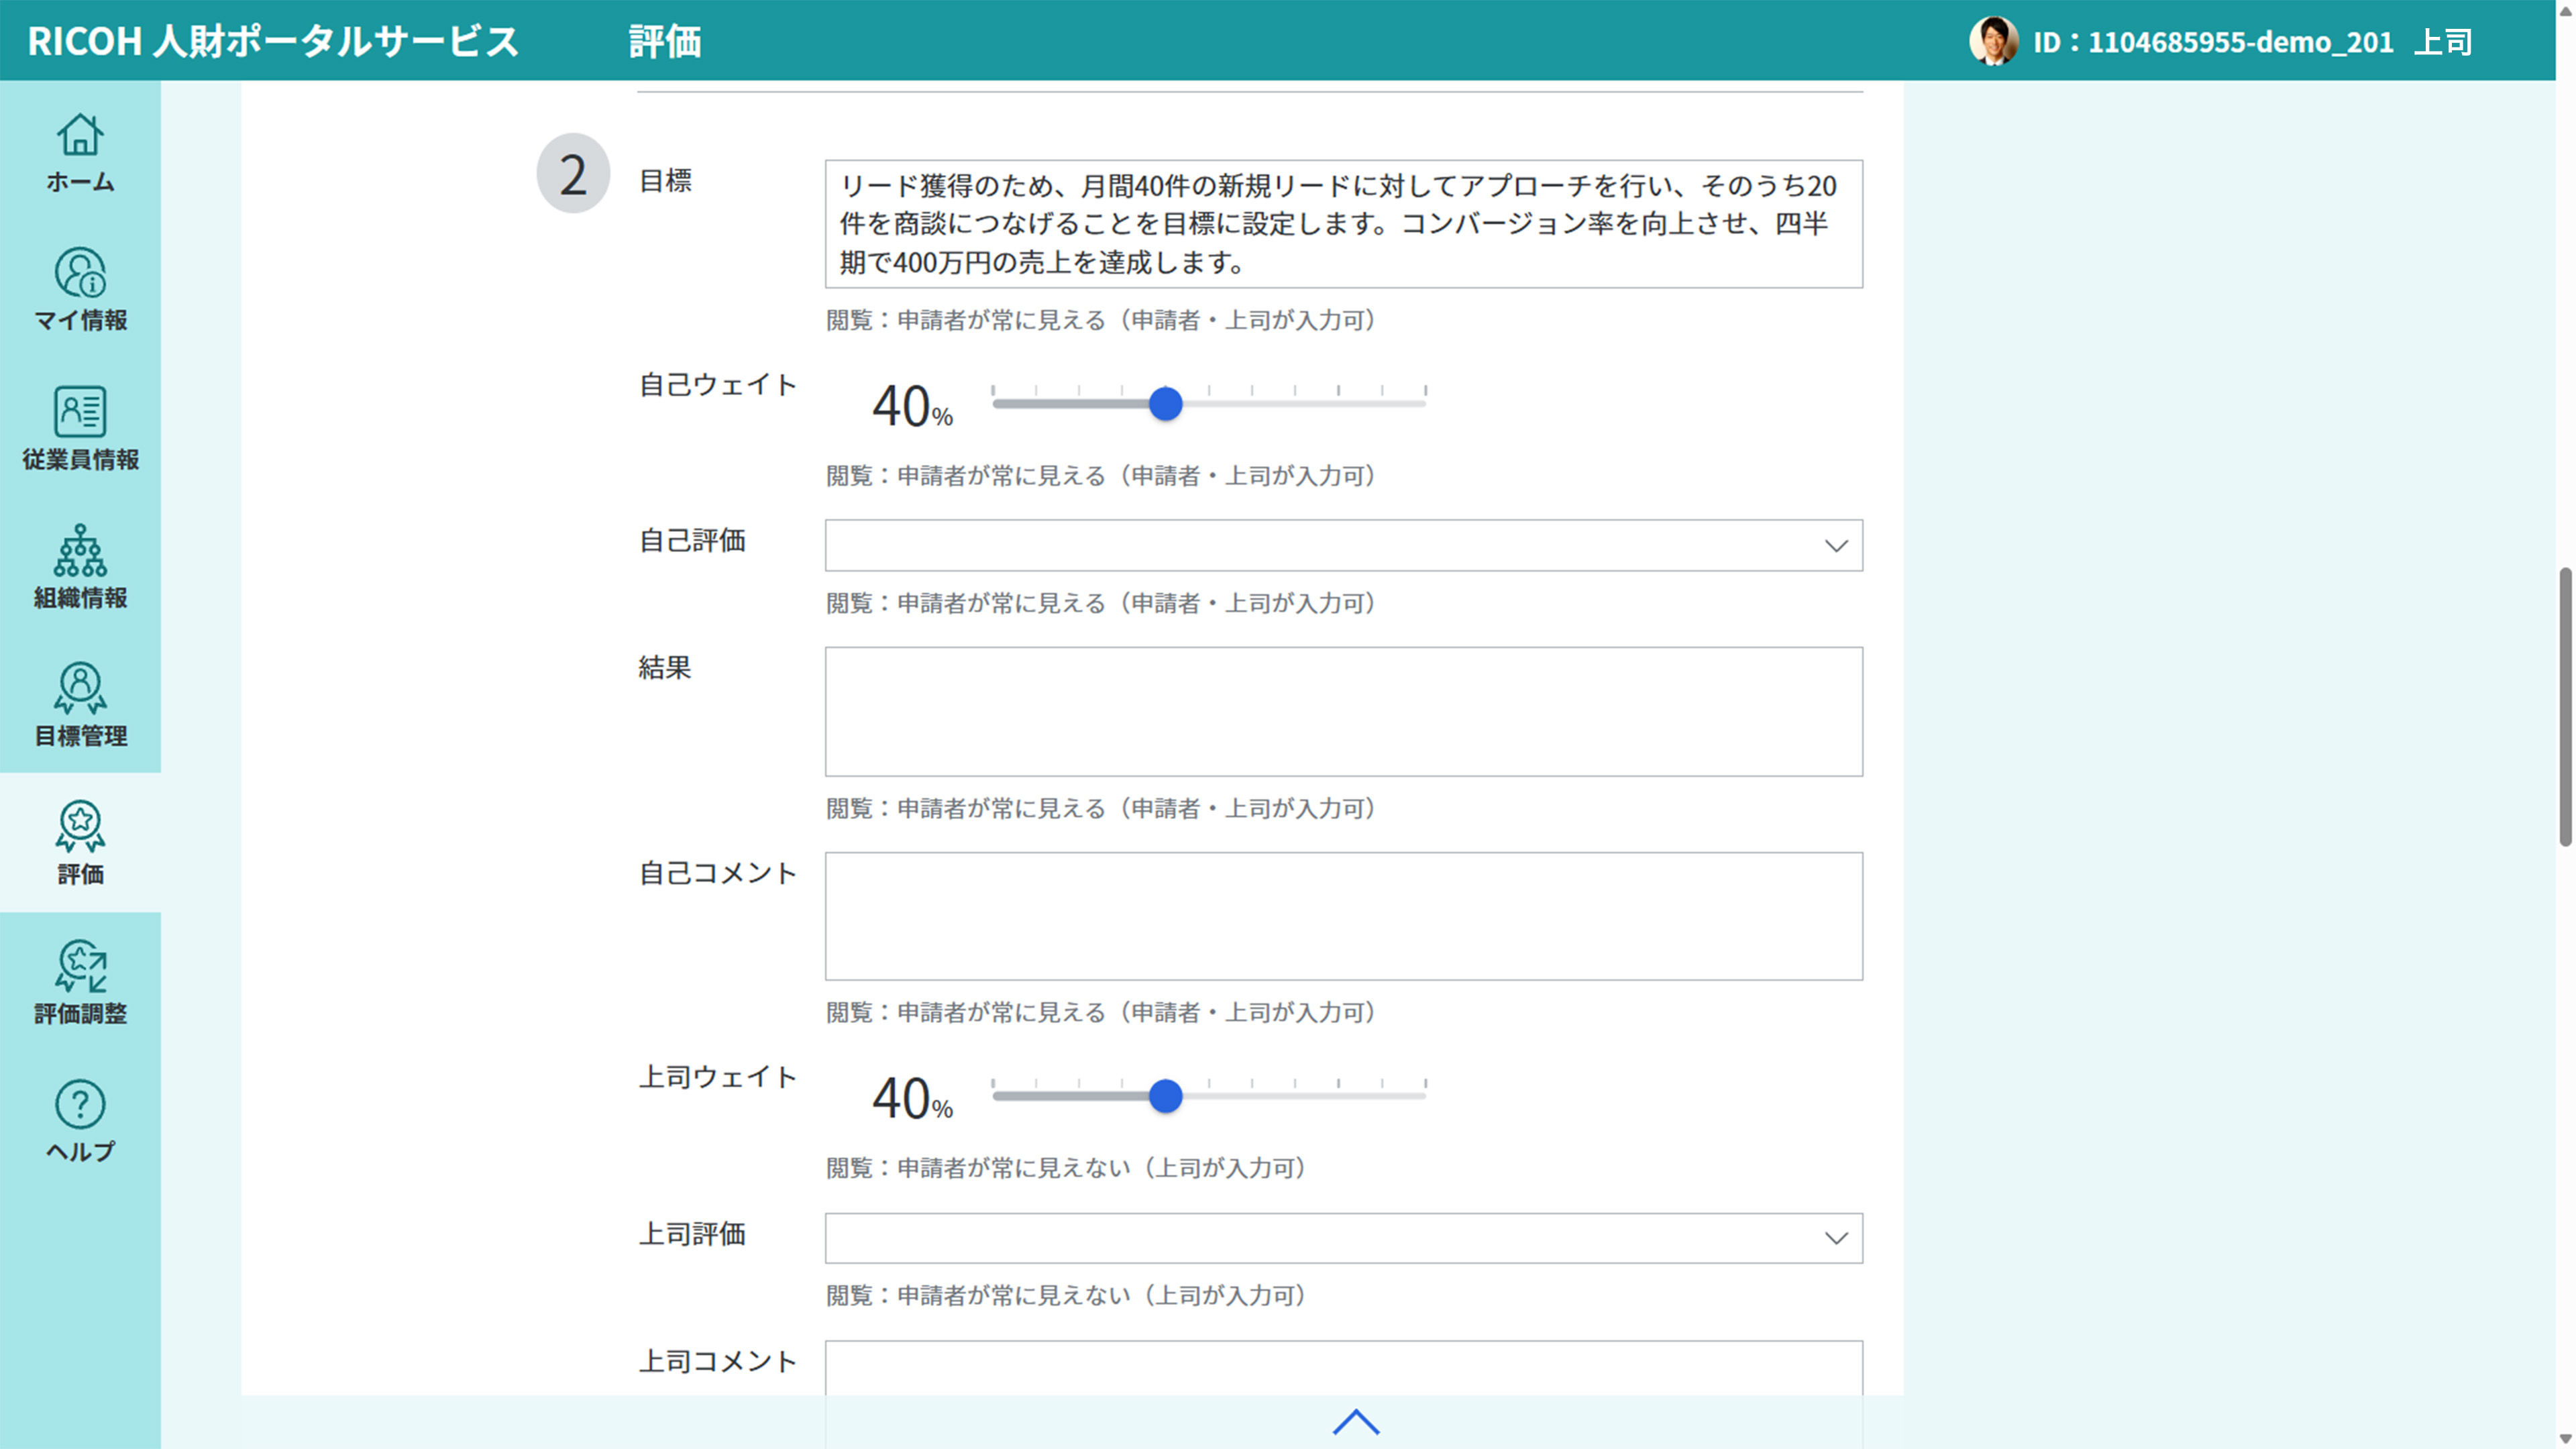Click the user ID demo_201 label
The height and width of the screenshot is (1449, 2576).
click(x=2213, y=42)
